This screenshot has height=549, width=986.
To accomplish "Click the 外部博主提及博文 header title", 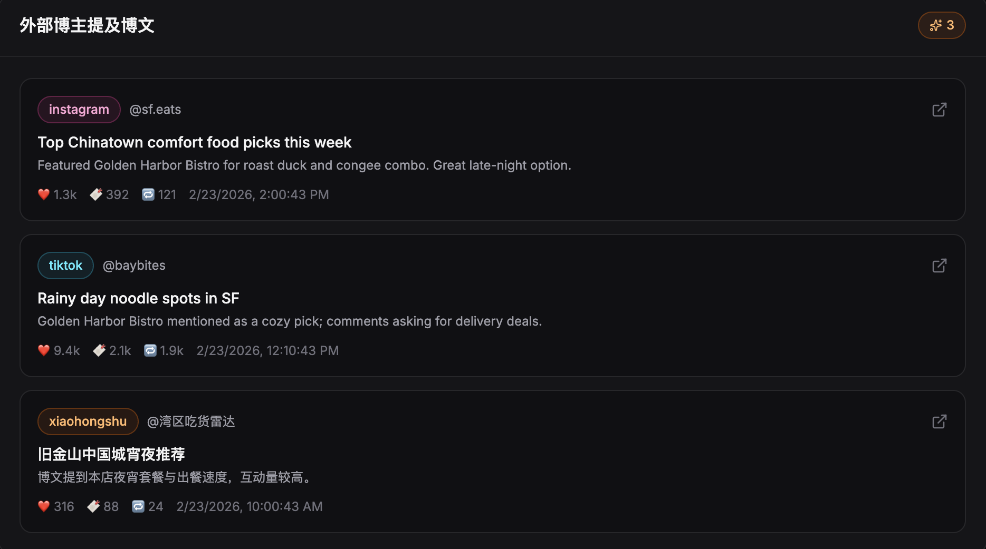I will point(87,25).
